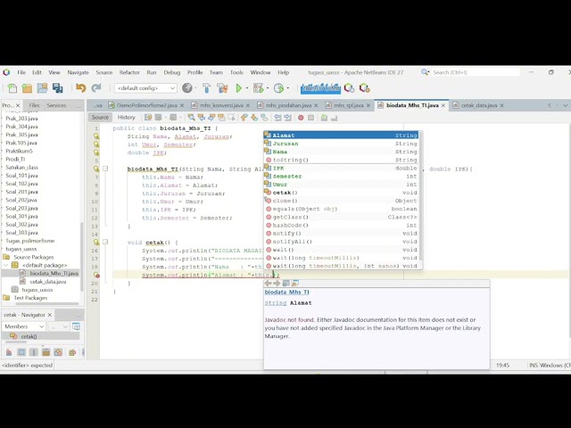Switch editor to Source view
The width and height of the screenshot is (571, 428).
tap(100, 117)
